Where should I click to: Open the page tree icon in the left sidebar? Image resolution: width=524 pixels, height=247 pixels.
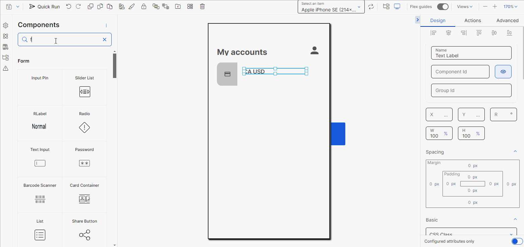5,57
